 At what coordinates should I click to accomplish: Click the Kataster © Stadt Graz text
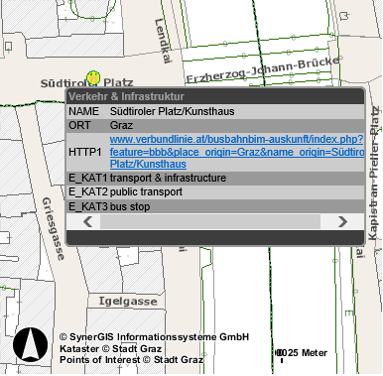pos(110,348)
